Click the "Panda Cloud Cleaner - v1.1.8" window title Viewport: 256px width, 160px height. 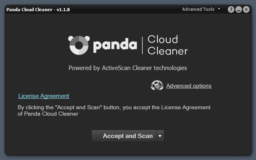coord(38,10)
